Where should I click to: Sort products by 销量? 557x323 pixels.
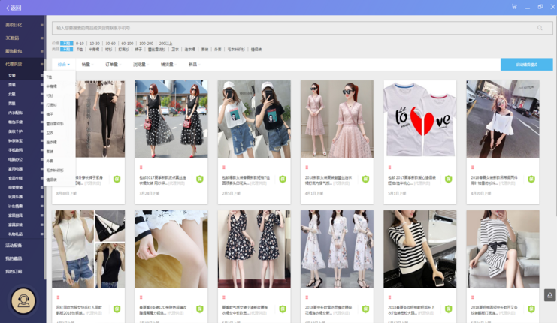point(86,65)
